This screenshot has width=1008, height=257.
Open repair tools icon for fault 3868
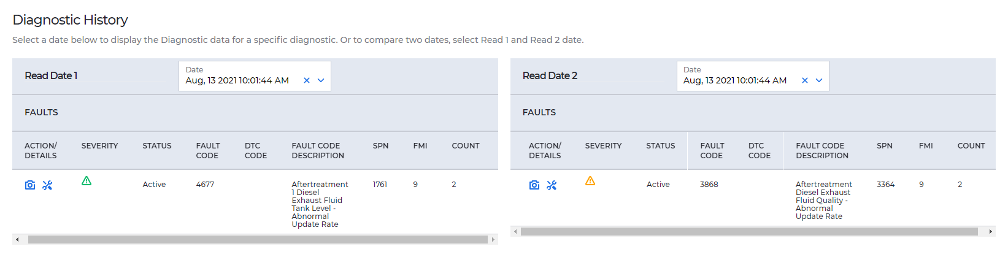[552, 185]
